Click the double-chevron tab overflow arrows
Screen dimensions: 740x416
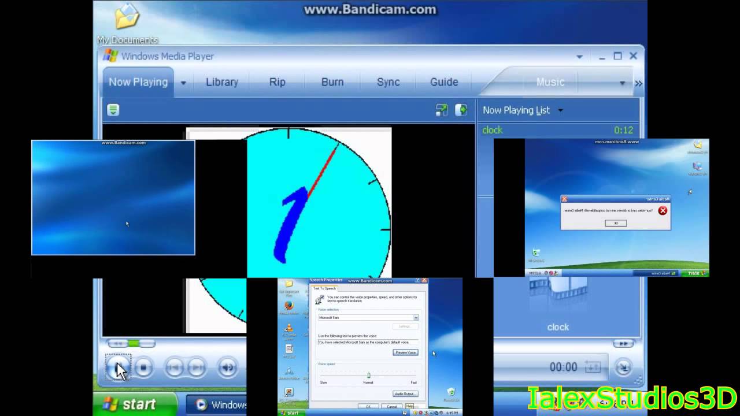click(x=638, y=83)
